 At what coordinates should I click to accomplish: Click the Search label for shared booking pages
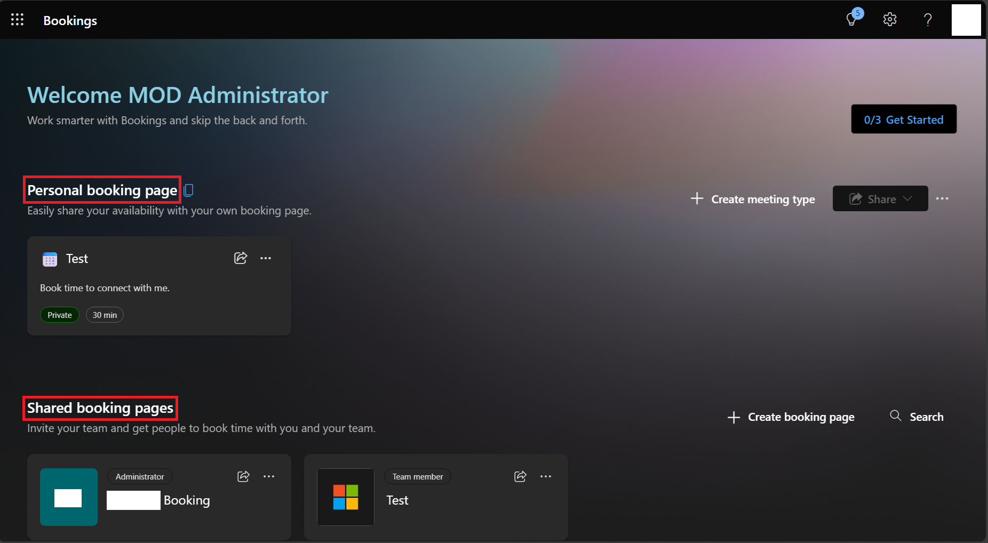[926, 417]
